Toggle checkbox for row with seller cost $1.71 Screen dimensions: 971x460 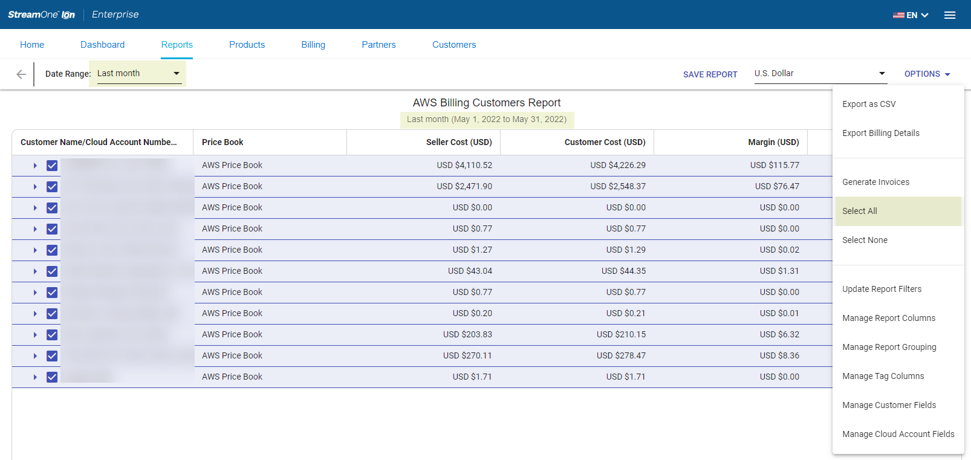(x=52, y=377)
